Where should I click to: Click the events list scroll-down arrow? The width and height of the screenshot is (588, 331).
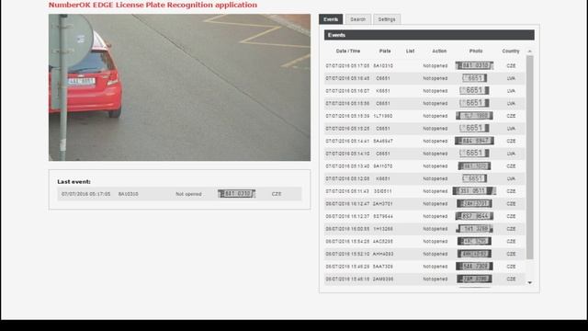tap(530, 282)
